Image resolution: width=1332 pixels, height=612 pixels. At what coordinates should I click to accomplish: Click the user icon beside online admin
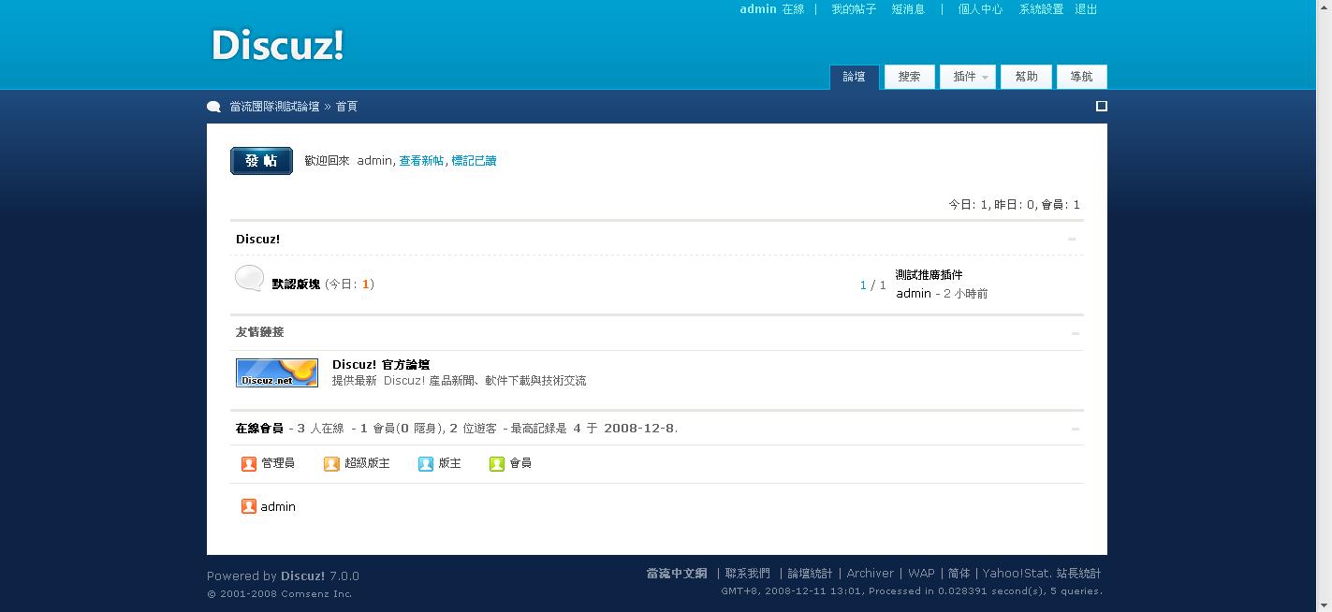pyautogui.click(x=249, y=506)
